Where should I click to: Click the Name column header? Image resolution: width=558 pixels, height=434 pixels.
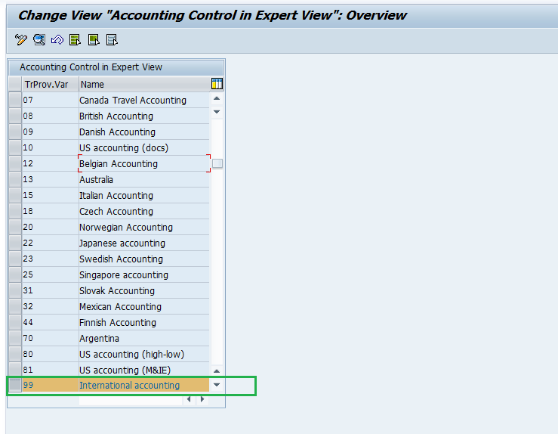143,84
